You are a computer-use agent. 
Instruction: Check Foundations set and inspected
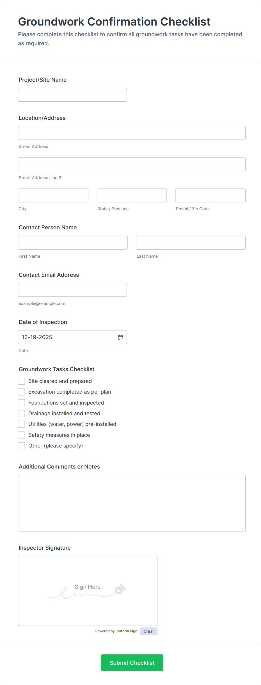21,402
